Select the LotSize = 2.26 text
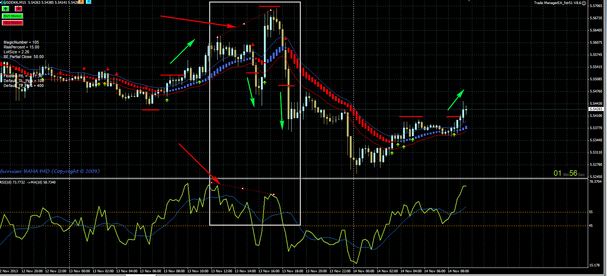Screen dimensions: 607x276 [16, 52]
